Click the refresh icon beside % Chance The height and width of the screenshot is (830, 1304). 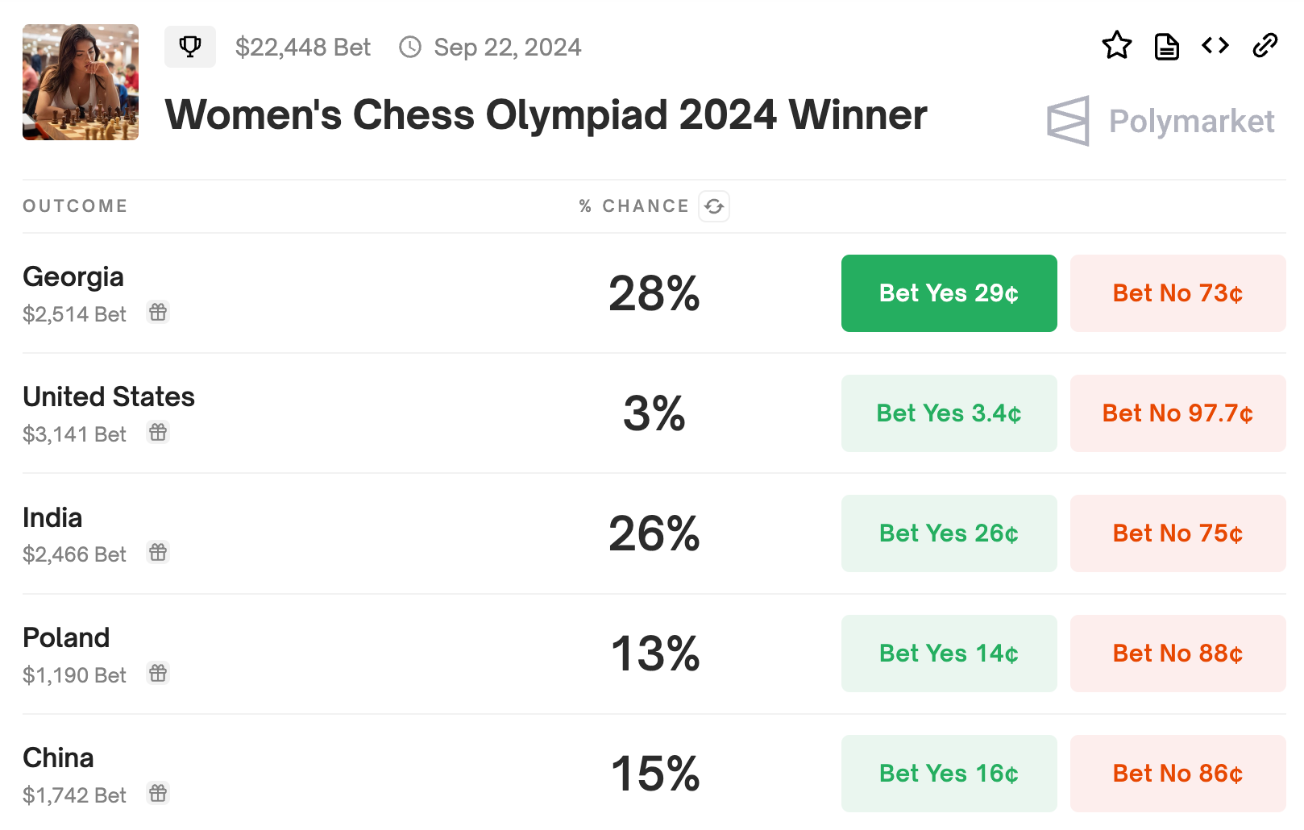coord(714,206)
